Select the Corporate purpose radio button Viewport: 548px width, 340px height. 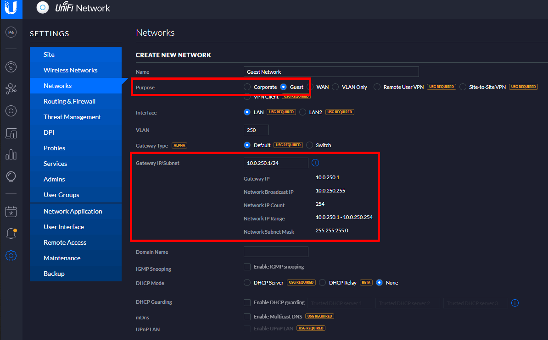247,87
